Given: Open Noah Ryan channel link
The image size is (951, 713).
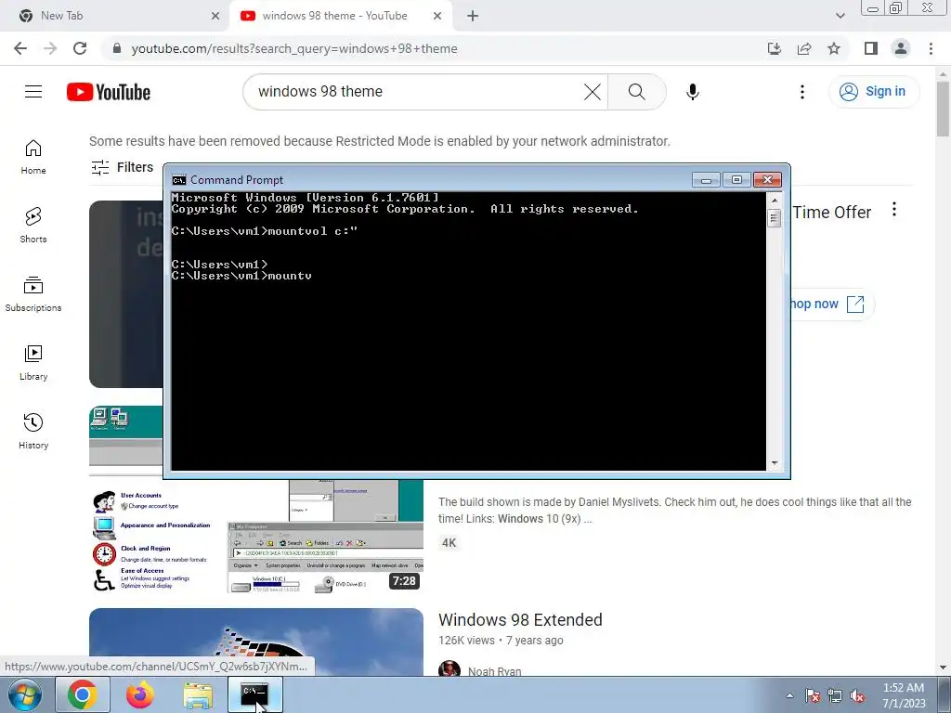Looking at the screenshot, I should tap(494, 670).
